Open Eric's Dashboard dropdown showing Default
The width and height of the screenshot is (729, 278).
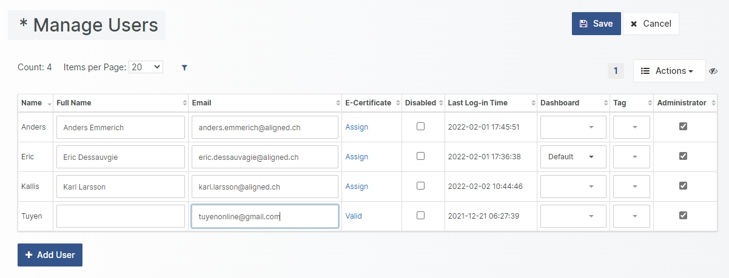tap(573, 157)
